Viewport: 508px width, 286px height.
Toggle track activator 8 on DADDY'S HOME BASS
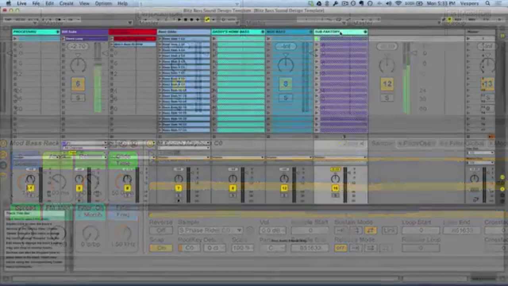point(233,188)
